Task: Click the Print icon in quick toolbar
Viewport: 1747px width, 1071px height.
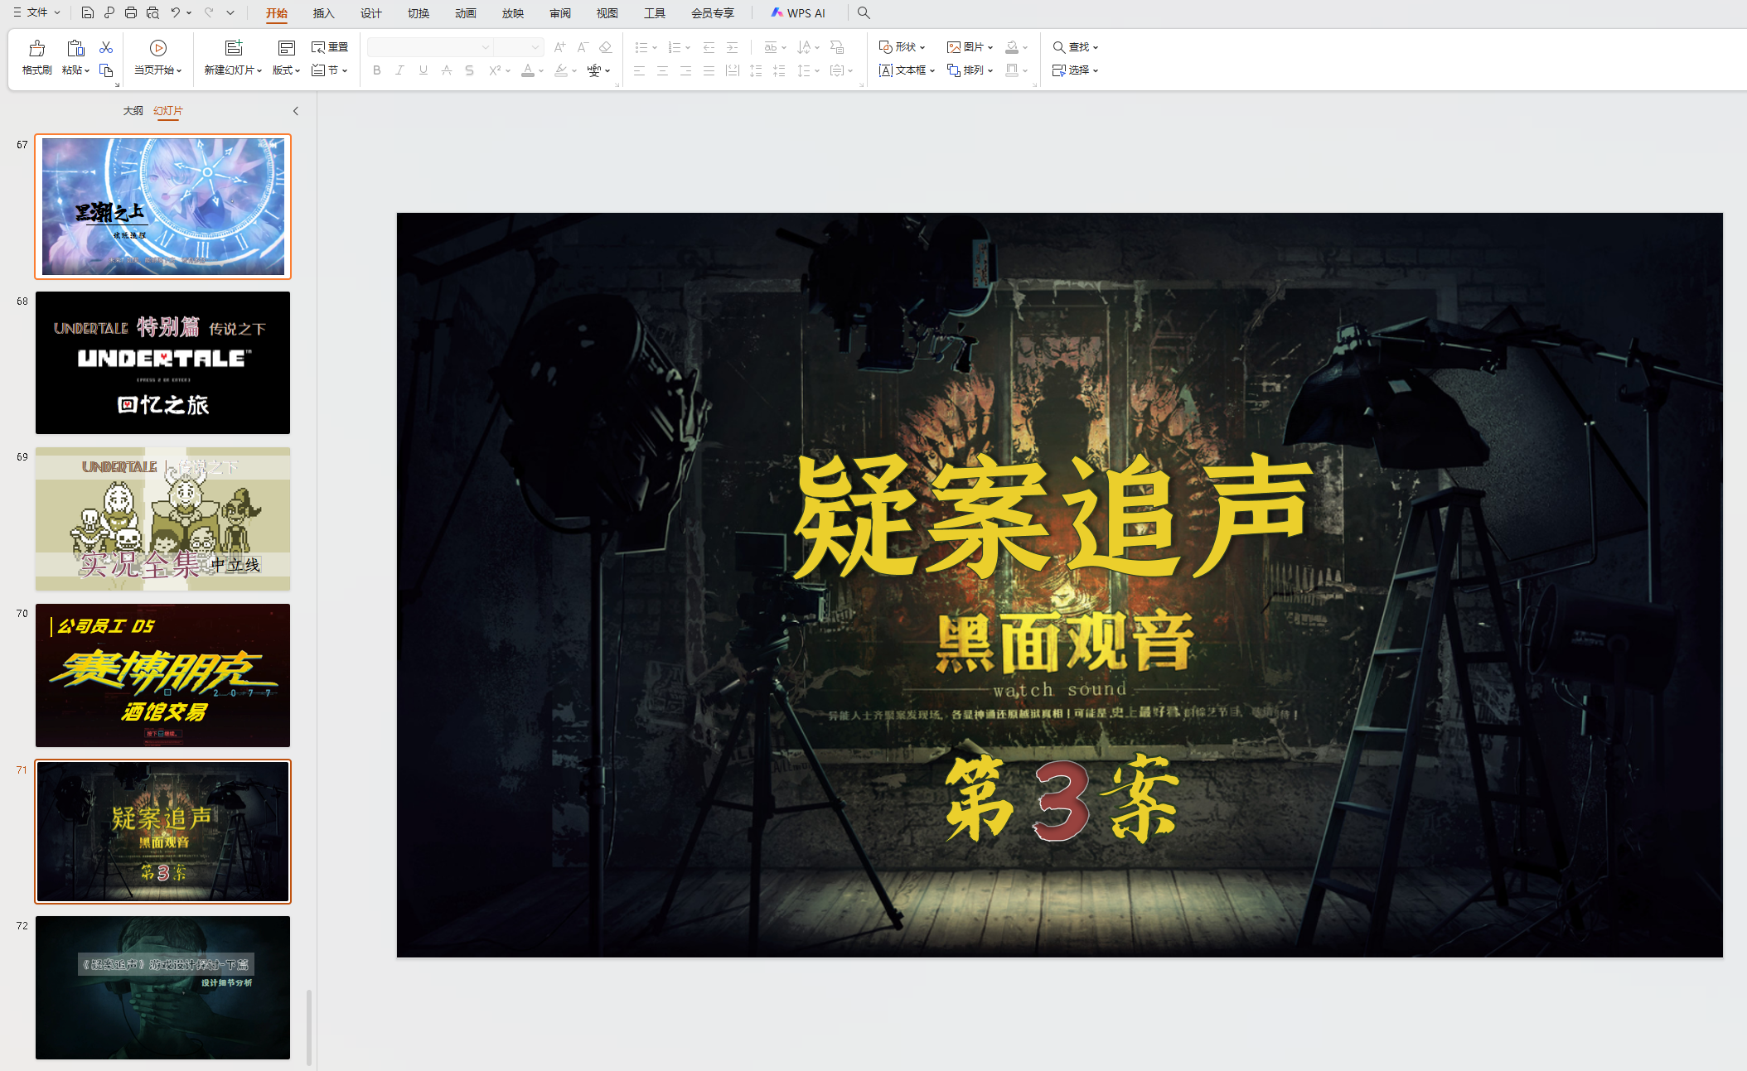Action: pos(131,12)
